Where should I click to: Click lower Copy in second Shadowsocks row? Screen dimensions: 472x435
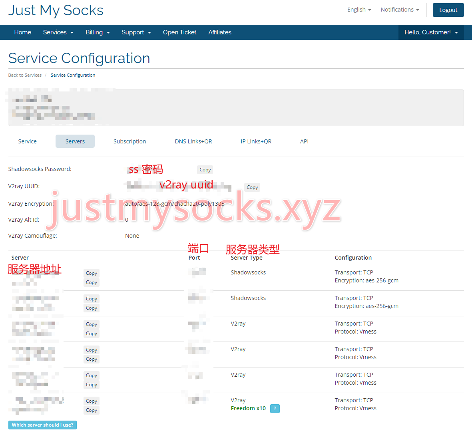pyautogui.click(x=91, y=308)
